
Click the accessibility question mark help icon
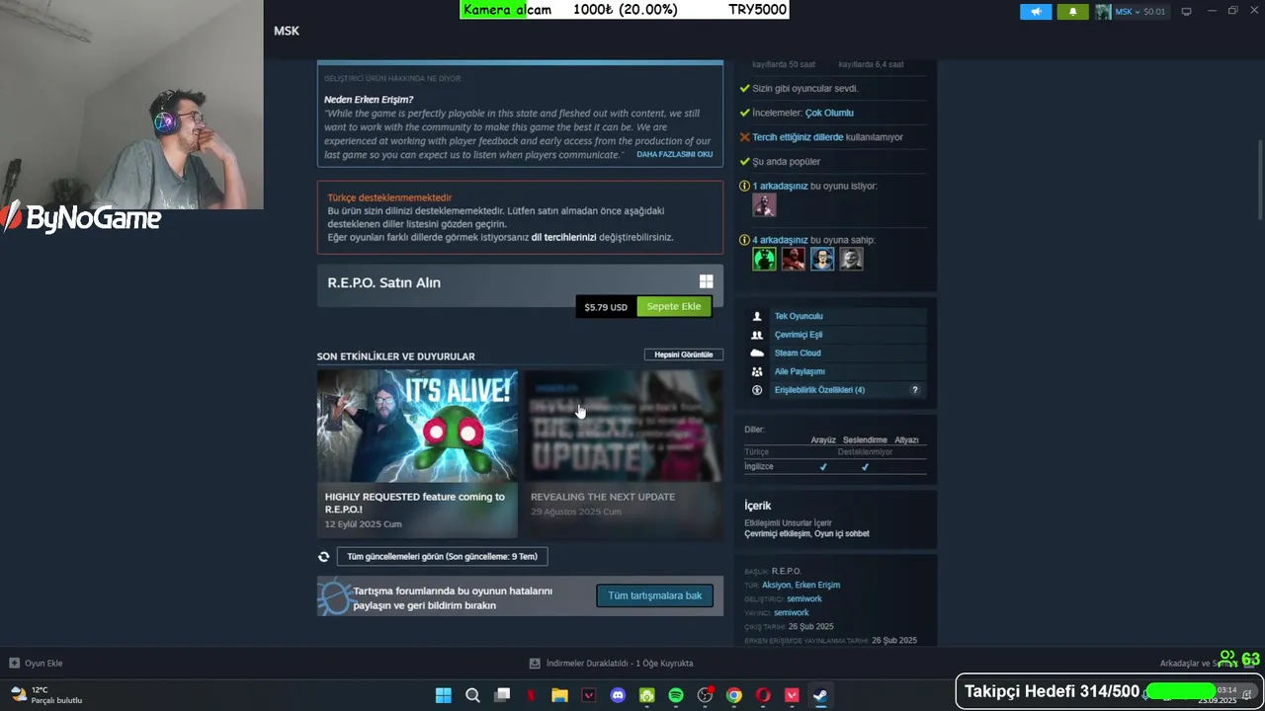(x=914, y=390)
